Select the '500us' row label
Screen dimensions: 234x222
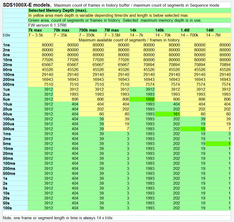15,129
